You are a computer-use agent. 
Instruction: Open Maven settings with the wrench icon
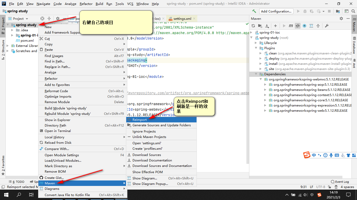click(x=326, y=26)
